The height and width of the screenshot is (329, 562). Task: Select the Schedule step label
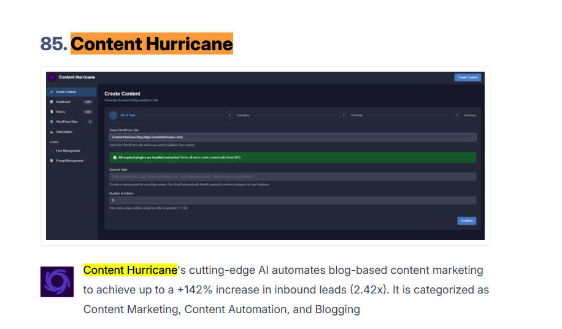pyautogui.click(x=356, y=115)
